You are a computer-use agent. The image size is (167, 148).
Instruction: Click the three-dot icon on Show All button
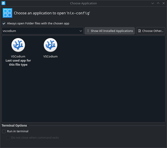[88, 31]
